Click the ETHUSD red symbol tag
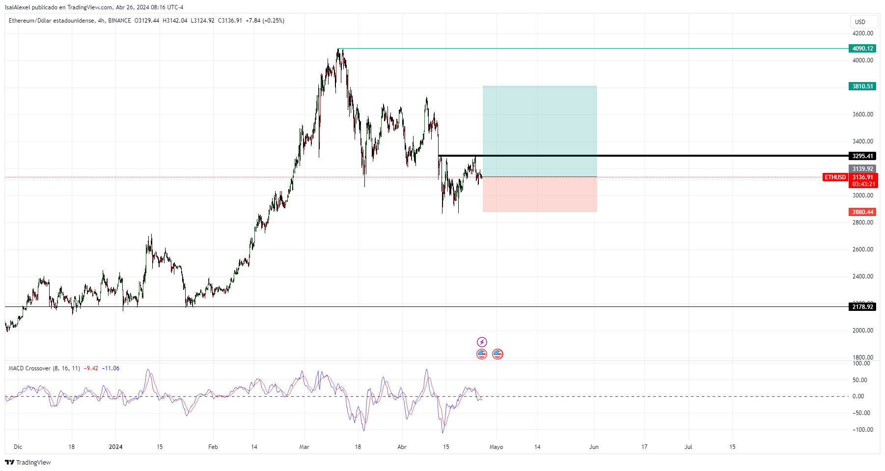Viewport: 885px width, 471px height. coord(835,177)
